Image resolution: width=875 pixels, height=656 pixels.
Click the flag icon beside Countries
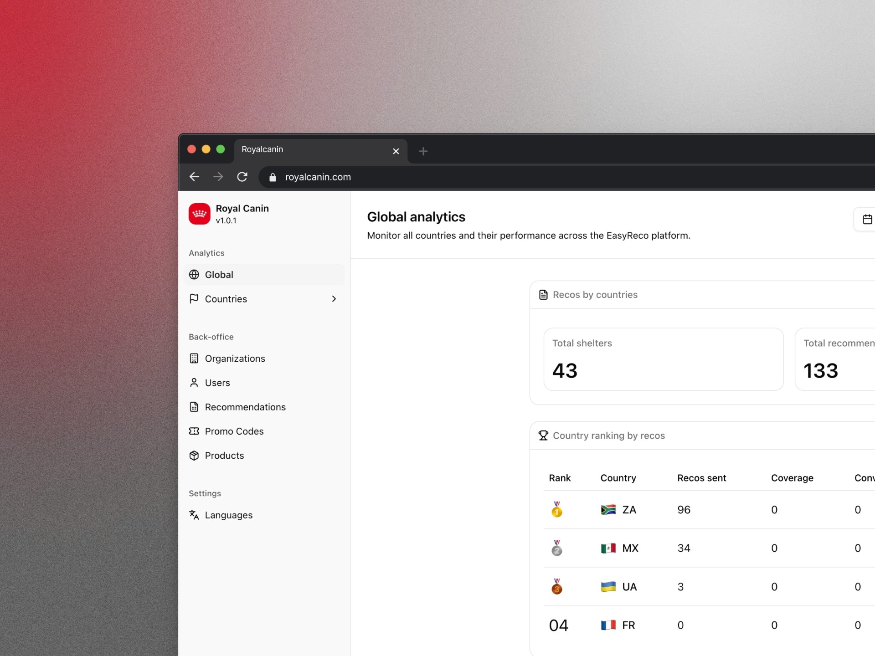click(194, 299)
